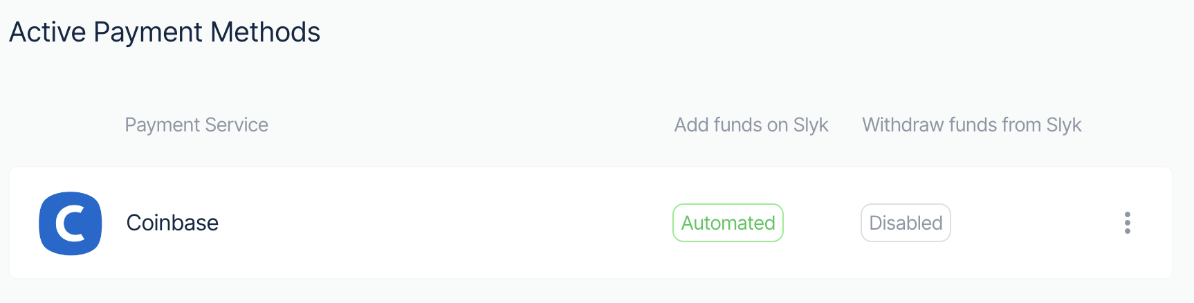Open the vertical ellipsis menu in the Coinbase row

tap(1127, 223)
